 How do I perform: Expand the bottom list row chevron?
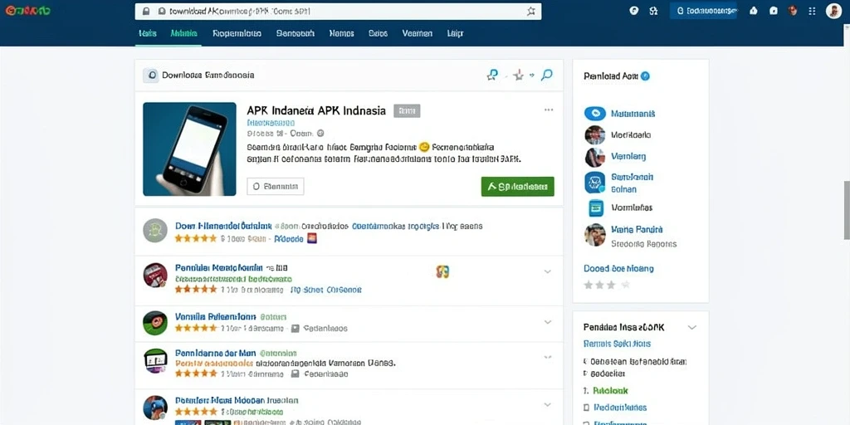click(548, 404)
